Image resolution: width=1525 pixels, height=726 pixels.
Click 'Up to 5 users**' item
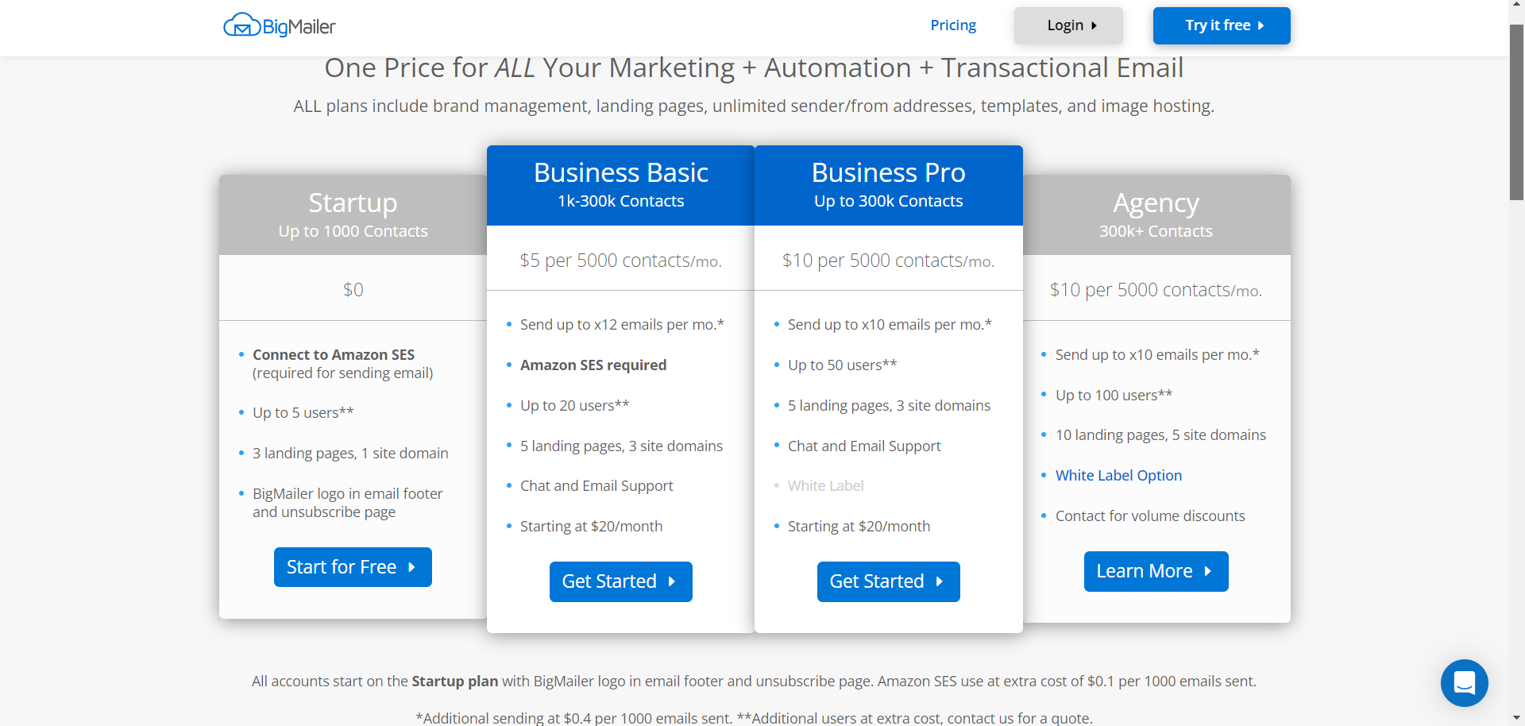pyautogui.click(x=303, y=412)
